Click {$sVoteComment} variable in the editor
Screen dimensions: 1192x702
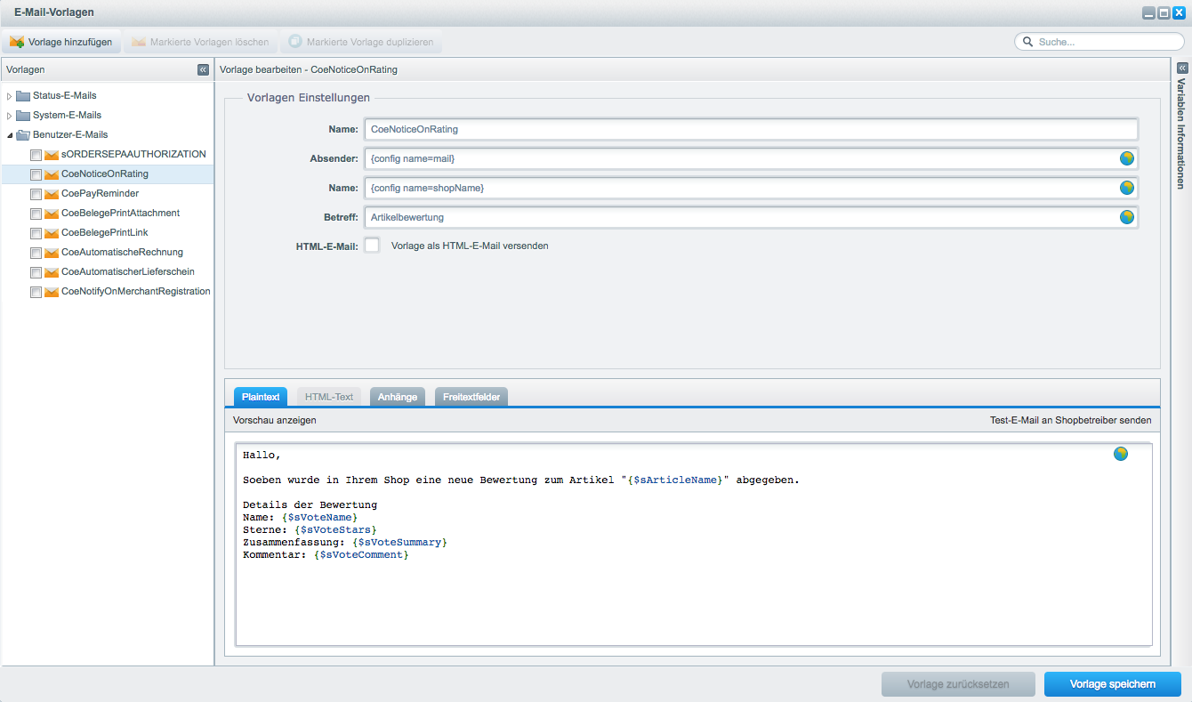[361, 555]
